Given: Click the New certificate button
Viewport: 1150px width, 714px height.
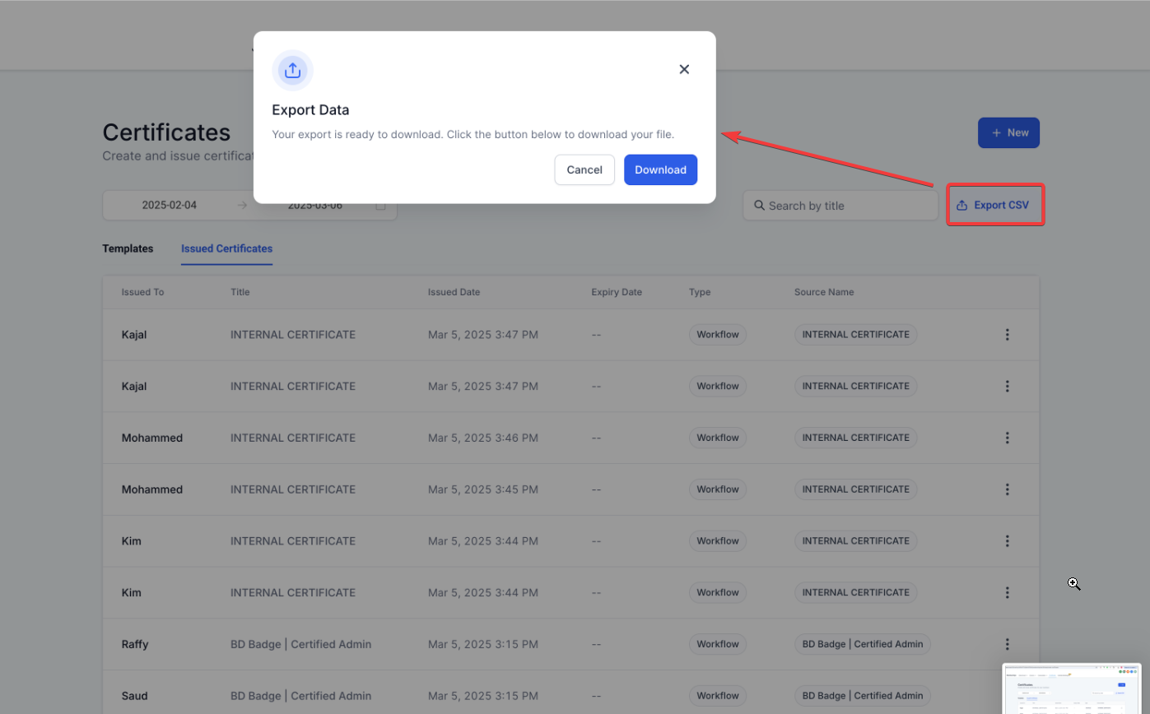Looking at the screenshot, I should (1008, 132).
